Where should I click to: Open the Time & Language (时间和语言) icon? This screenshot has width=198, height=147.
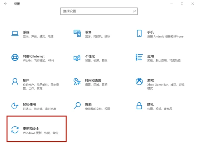pos(77,82)
